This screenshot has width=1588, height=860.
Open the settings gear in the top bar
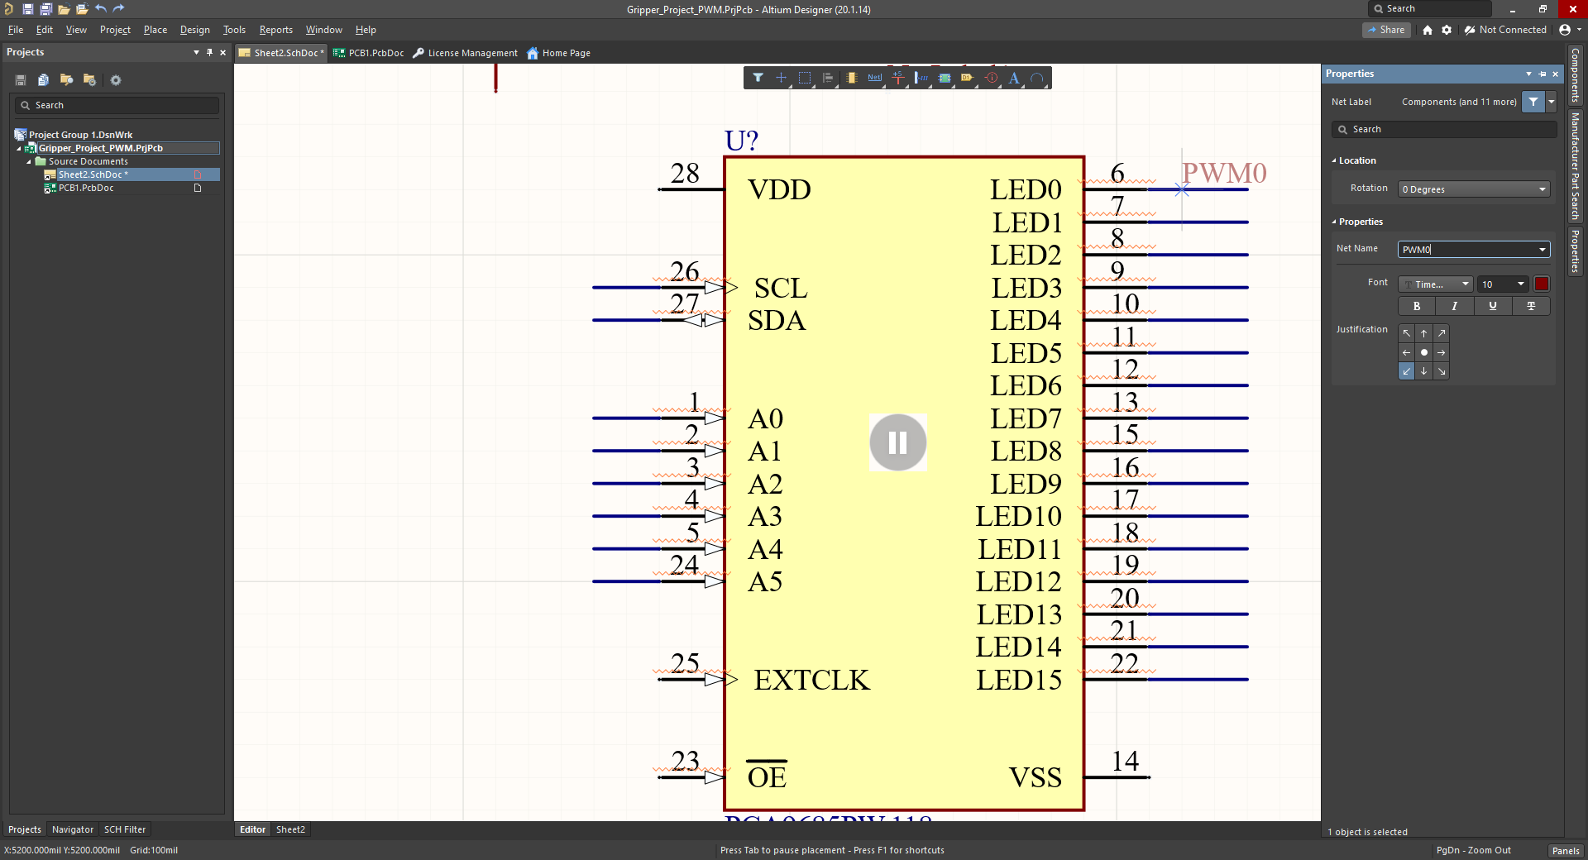coord(1447,30)
